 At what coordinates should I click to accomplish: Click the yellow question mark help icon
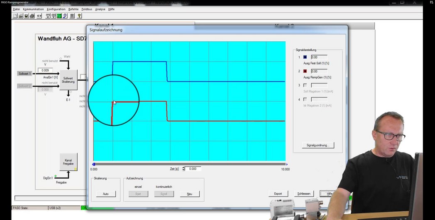[79, 16]
